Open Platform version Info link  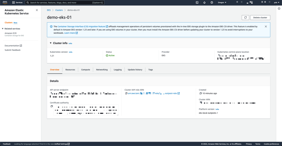217,109
